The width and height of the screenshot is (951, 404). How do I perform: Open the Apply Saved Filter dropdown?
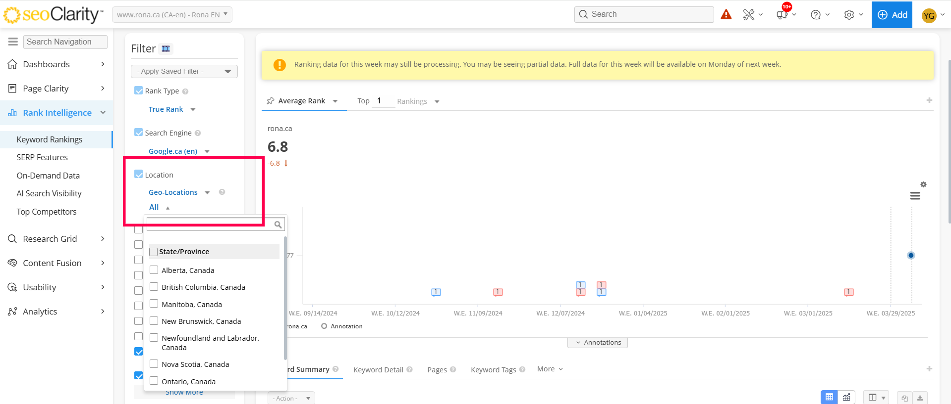tap(184, 71)
